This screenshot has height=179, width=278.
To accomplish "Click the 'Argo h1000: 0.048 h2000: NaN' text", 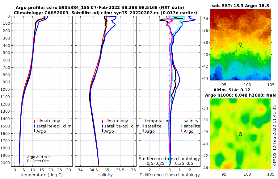I will click(x=240, y=95).
